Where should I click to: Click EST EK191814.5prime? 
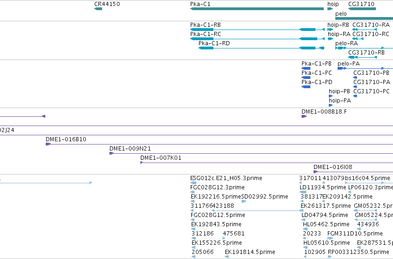pos(227,257)
